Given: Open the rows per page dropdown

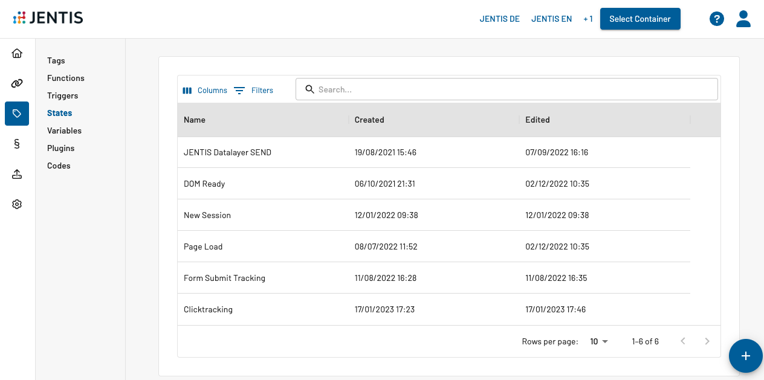Looking at the screenshot, I should pyautogui.click(x=599, y=341).
